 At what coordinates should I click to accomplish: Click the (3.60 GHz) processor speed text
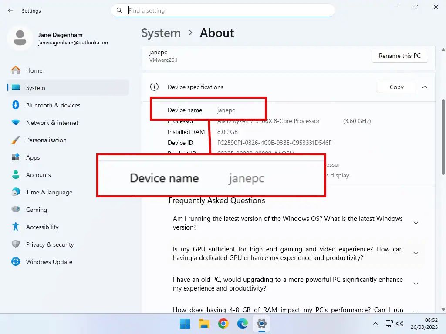pyautogui.click(x=357, y=121)
